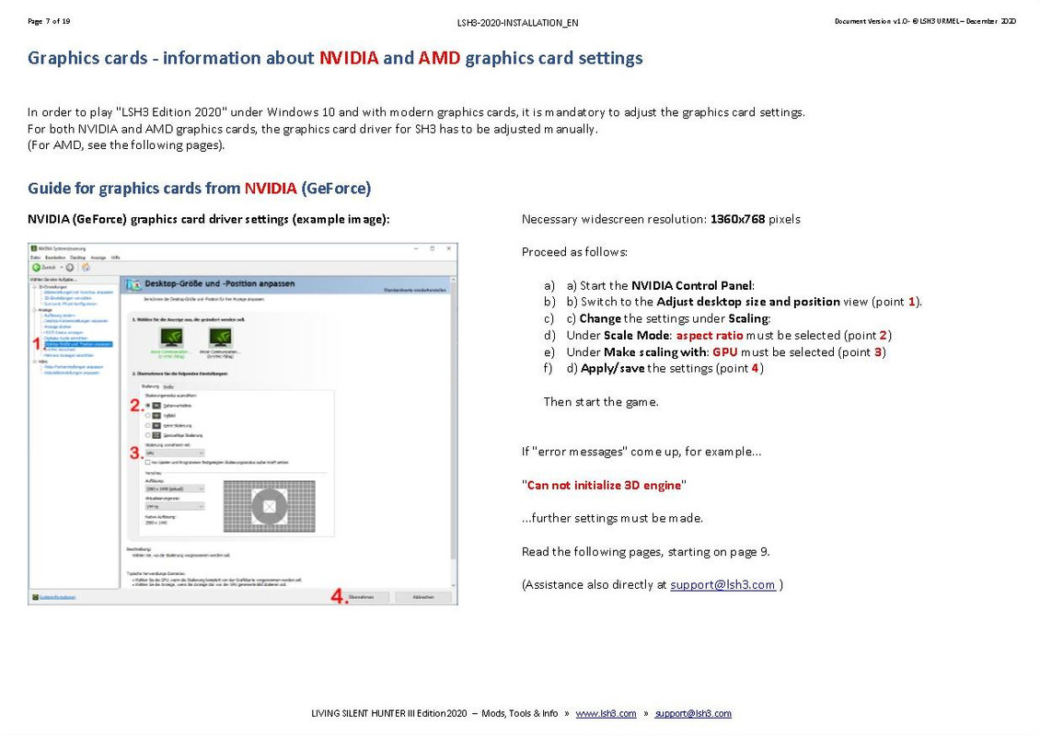Click the Desktop-Größe page header icon
Viewport: 1040px width, 736px height.
pyautogui.click(x=133, y=283)
